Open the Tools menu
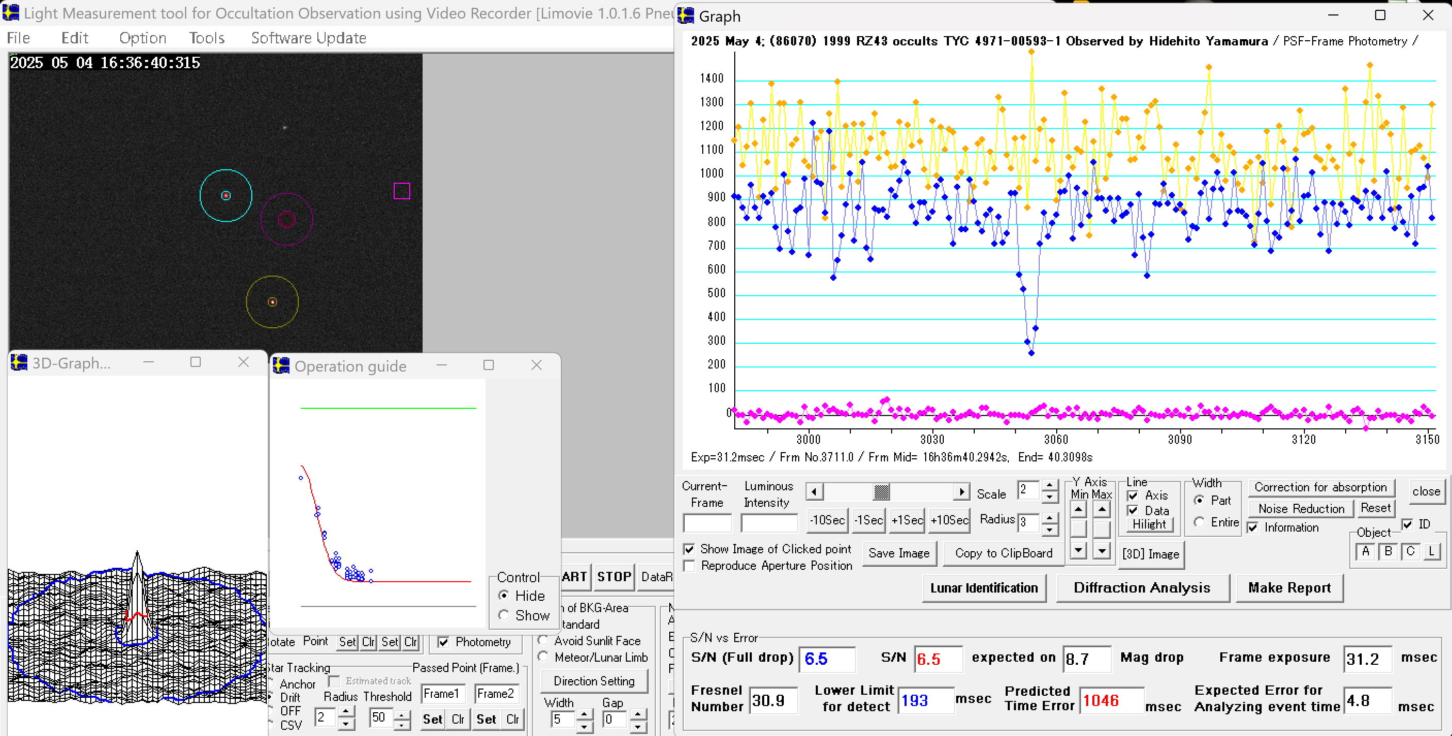The height and width of the screenshot is (736, 1452). pos(206,38)
